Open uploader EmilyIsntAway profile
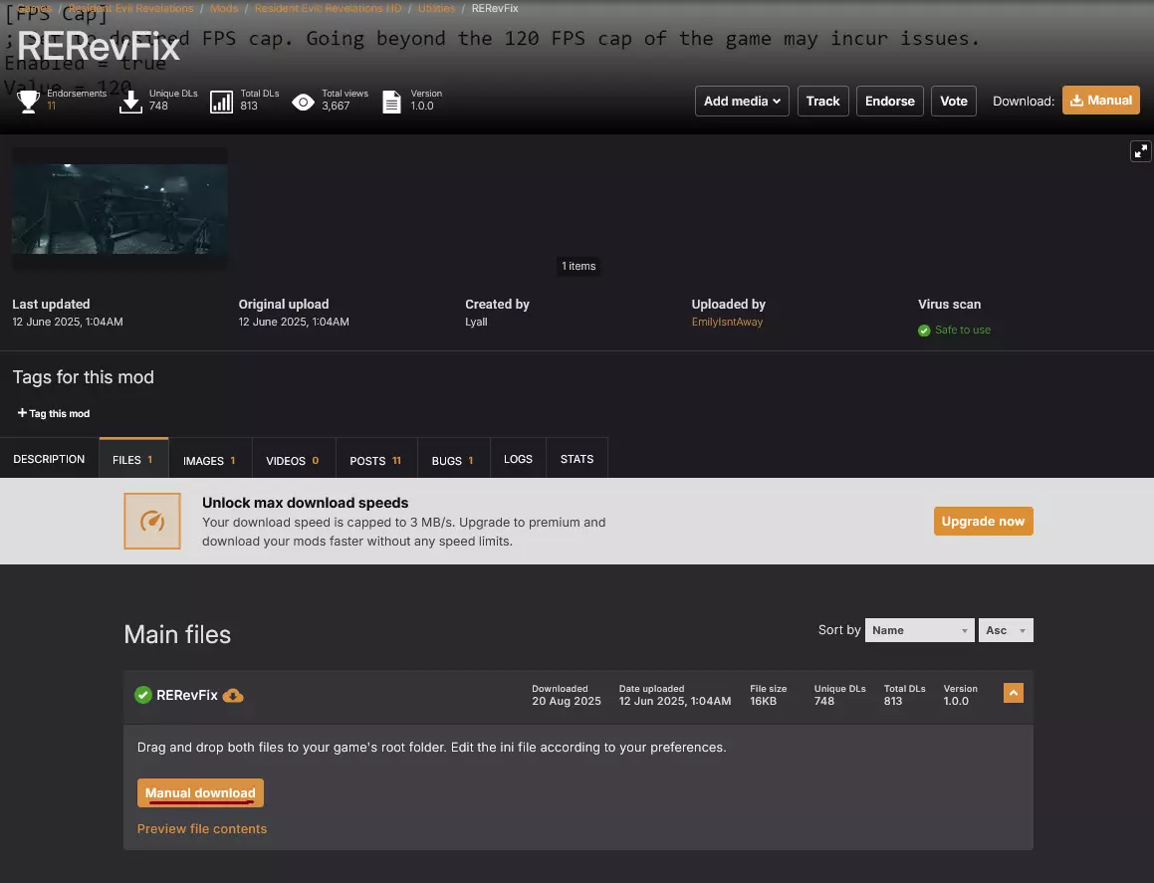This screenshot has width=1154, height=883. pyautogui.click(x=727, y=322)
